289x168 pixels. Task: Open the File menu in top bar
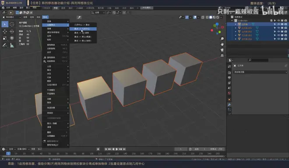coord(8,8)
